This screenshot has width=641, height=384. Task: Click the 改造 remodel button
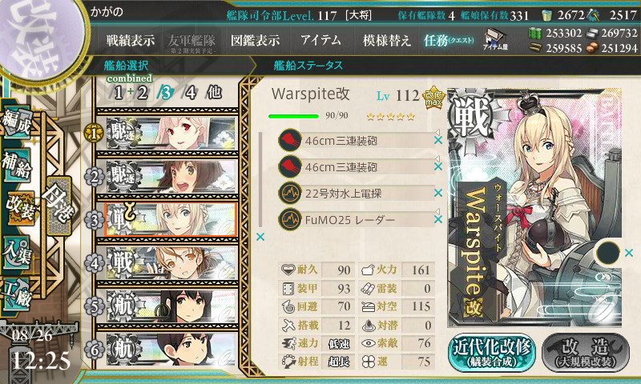[585, 353]
